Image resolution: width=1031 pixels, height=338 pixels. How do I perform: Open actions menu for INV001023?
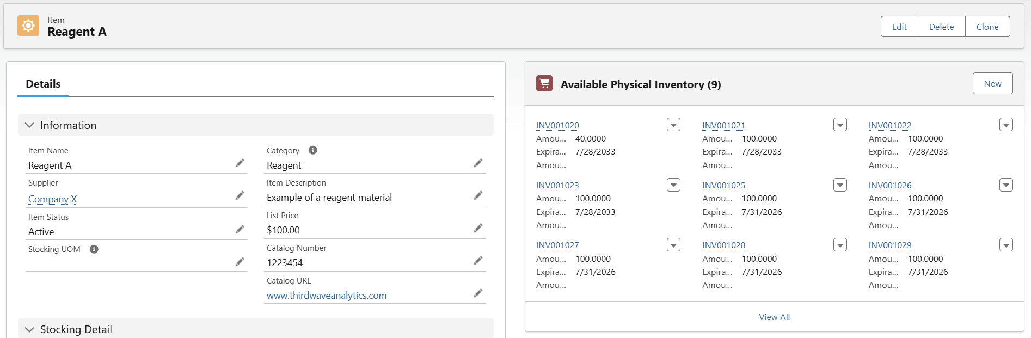point(674,185)
